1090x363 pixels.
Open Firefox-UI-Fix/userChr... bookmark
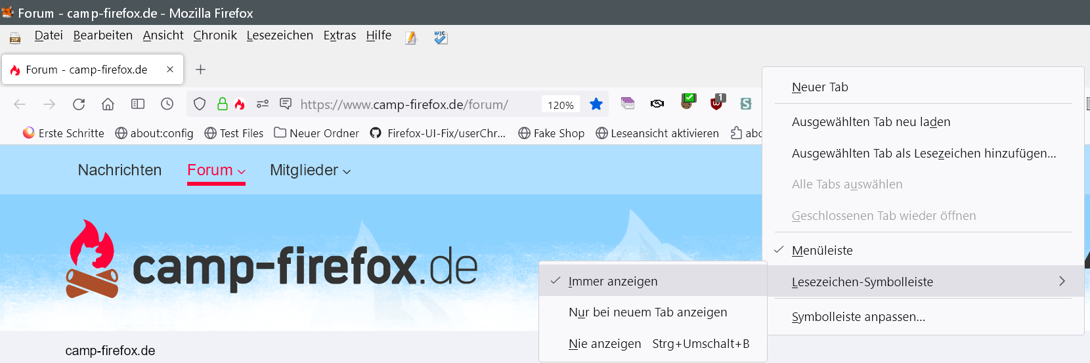[438, 133]
